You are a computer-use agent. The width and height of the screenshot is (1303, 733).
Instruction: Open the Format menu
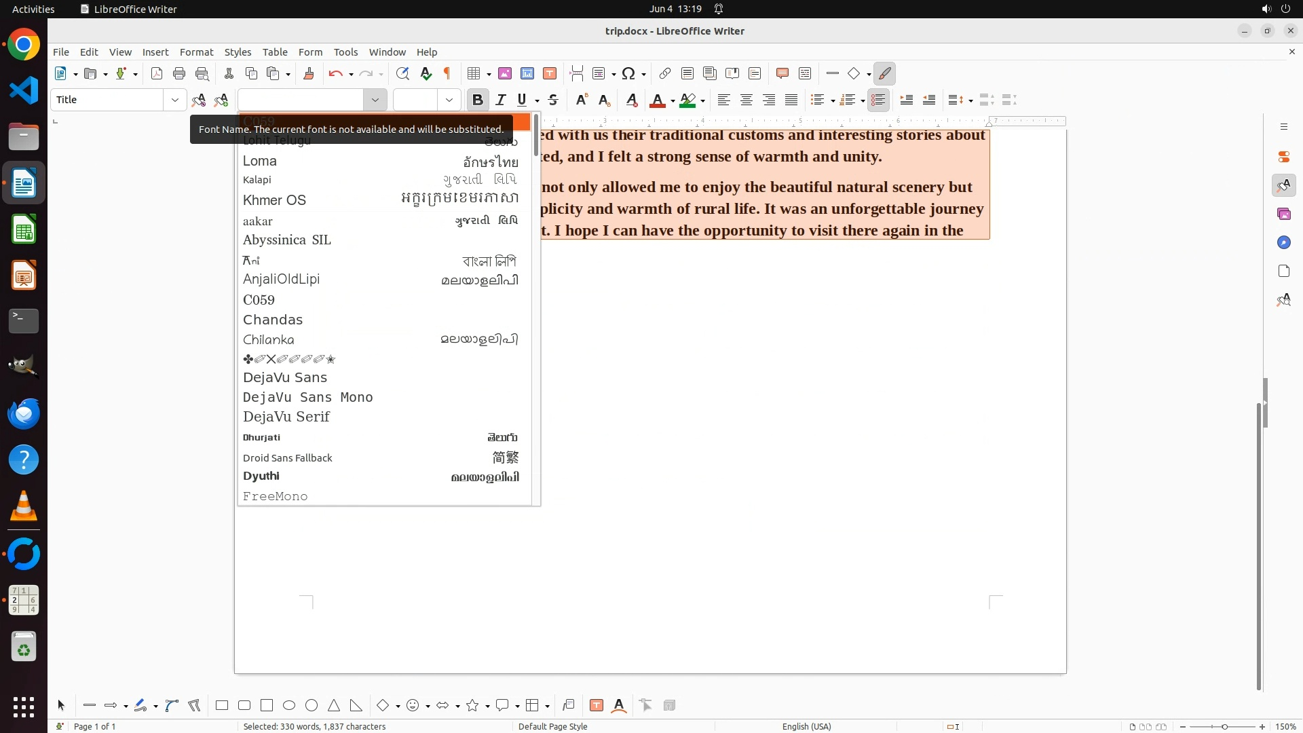pos(196,52)
